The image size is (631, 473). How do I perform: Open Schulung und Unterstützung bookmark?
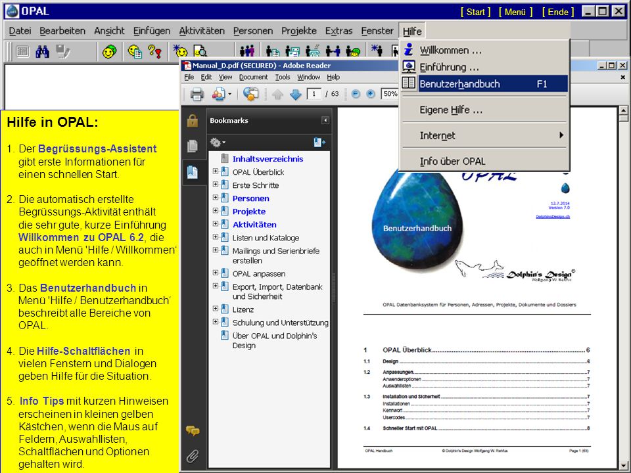tap(280, 322)
